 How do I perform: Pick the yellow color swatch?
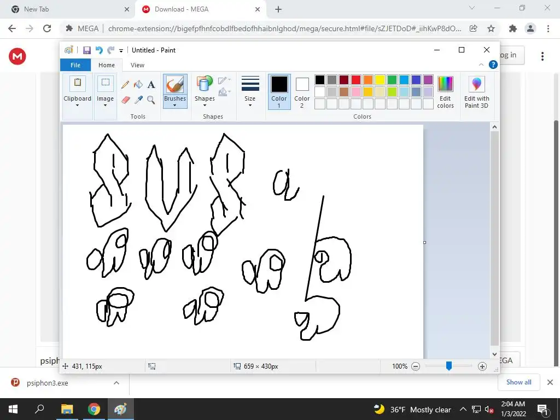[x=380, y=80]
